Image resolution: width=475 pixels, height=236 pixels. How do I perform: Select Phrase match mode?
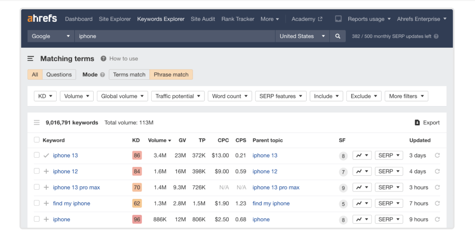coord(171,75)
